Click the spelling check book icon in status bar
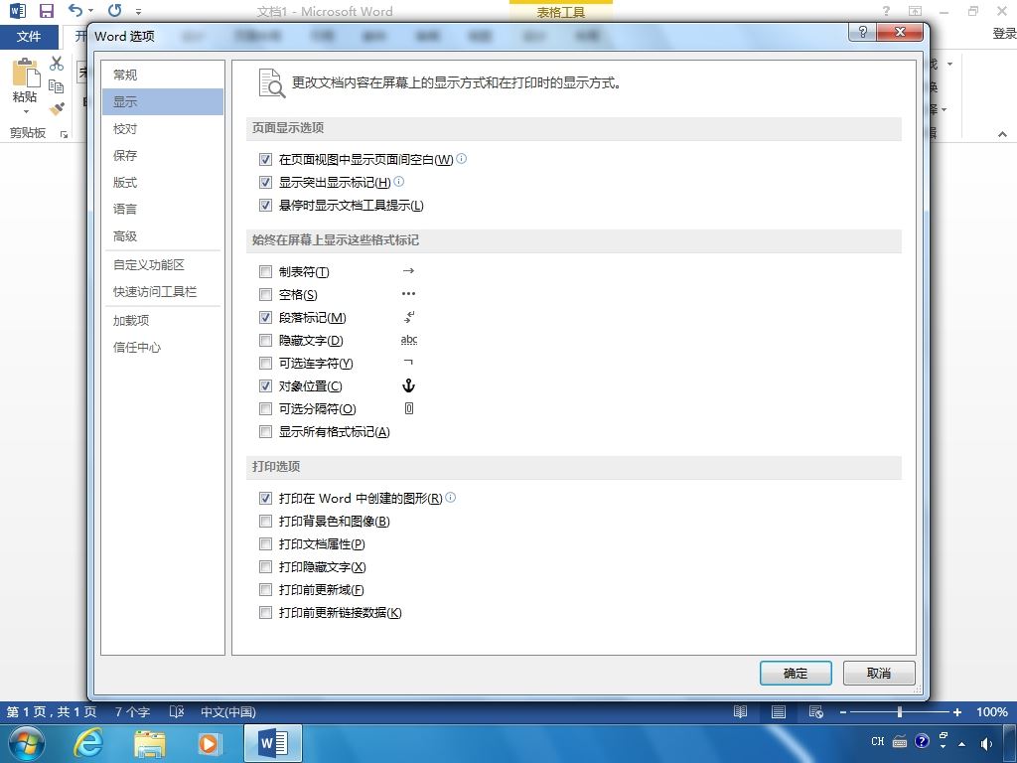 [177, 711]
